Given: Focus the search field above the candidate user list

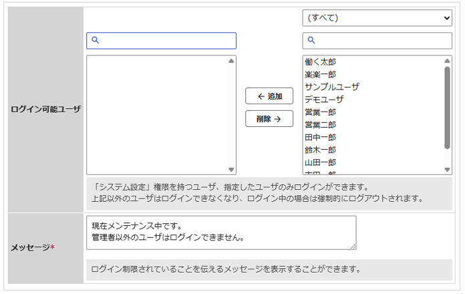Looking at the screenshot, I should tap(377, 41).
